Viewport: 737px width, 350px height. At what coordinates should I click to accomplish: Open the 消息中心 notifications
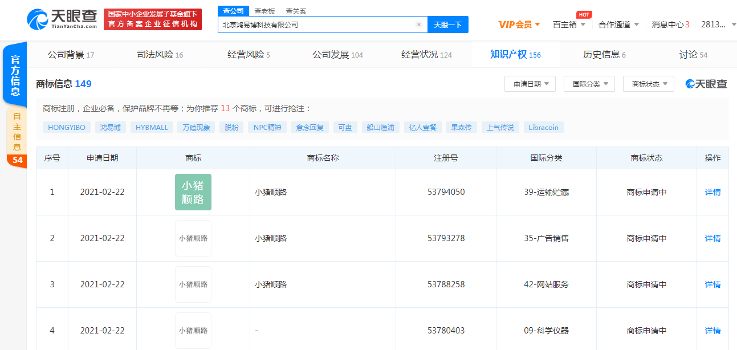coord(670,25)
